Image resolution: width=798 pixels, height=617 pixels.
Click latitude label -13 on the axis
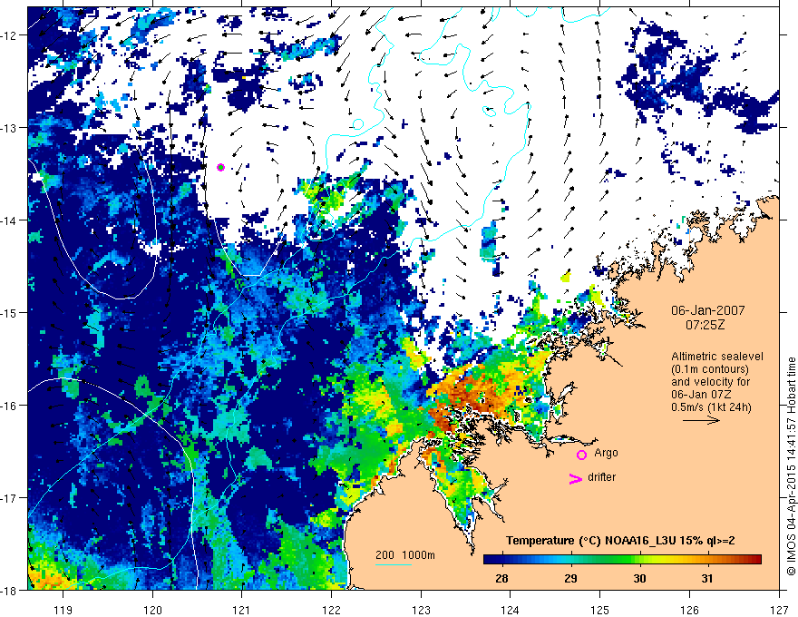[x=10, y=128]
